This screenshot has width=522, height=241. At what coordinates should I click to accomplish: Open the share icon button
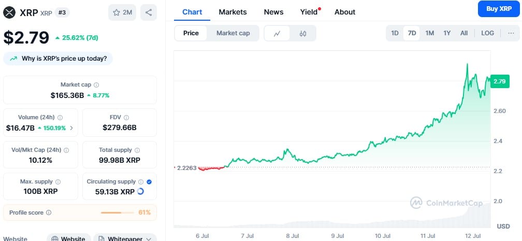point(149,12)
